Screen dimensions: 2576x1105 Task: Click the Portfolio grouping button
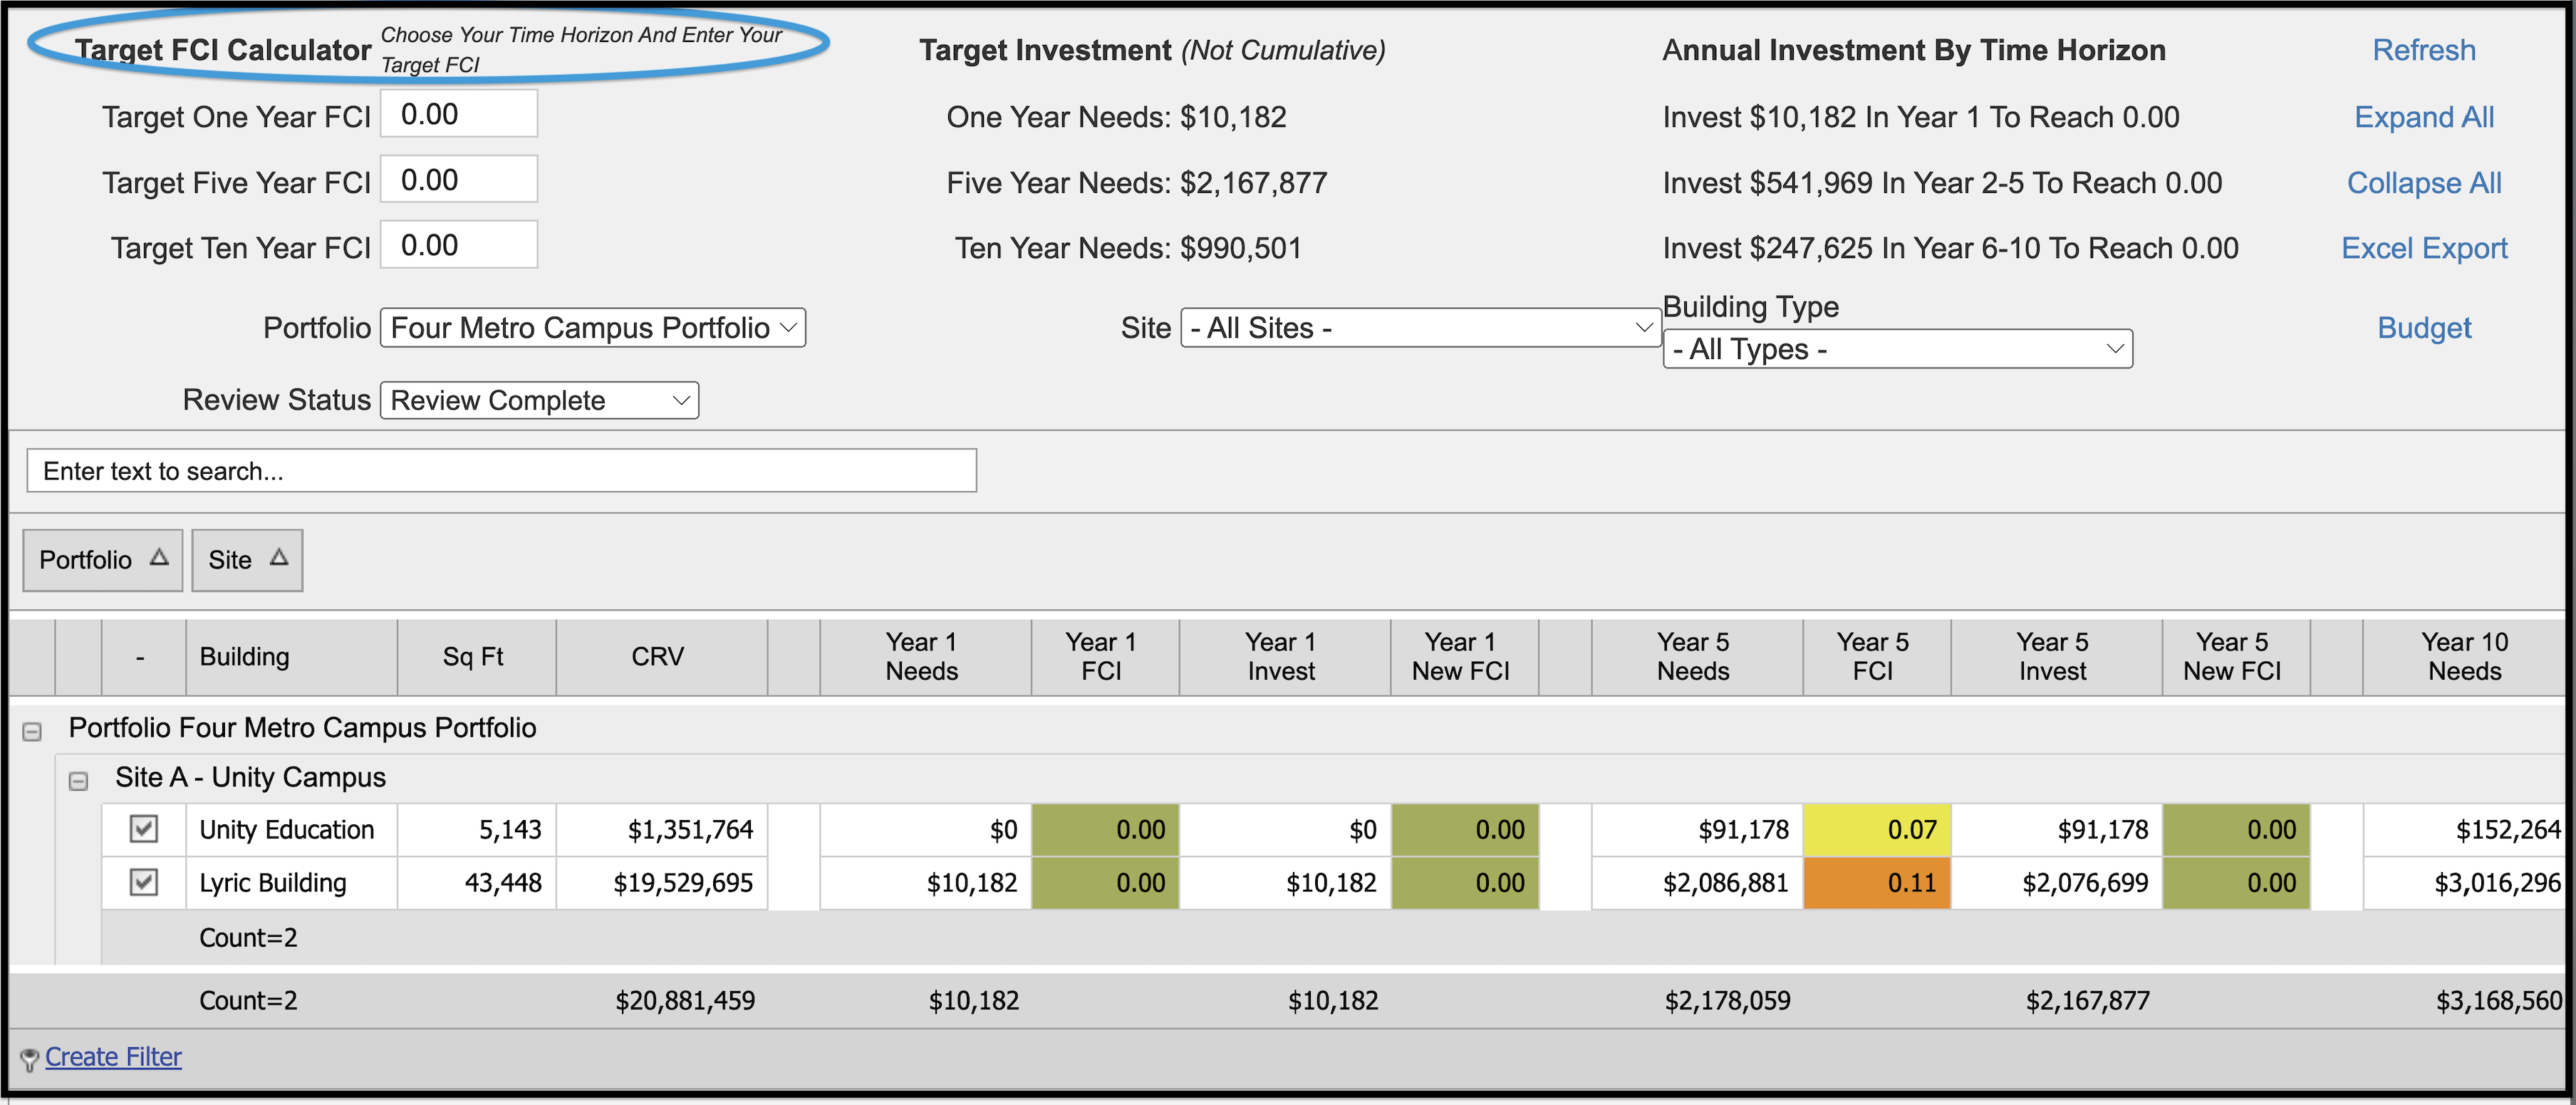click(103, 560)
